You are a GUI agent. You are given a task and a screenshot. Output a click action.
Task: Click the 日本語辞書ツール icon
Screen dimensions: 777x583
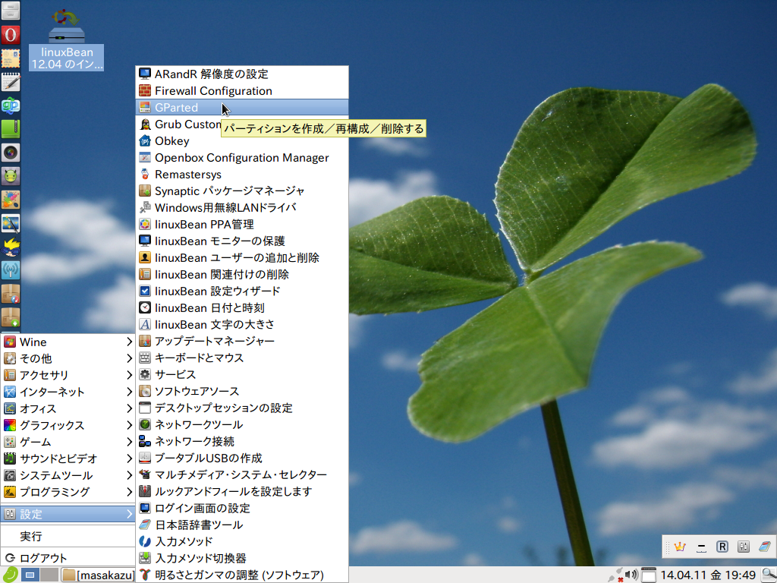(x=145, y=525)
